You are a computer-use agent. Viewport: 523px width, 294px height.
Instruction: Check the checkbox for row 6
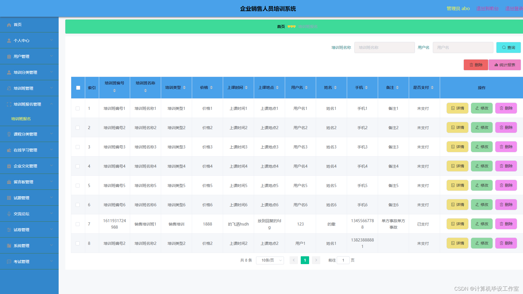(78, 205)
